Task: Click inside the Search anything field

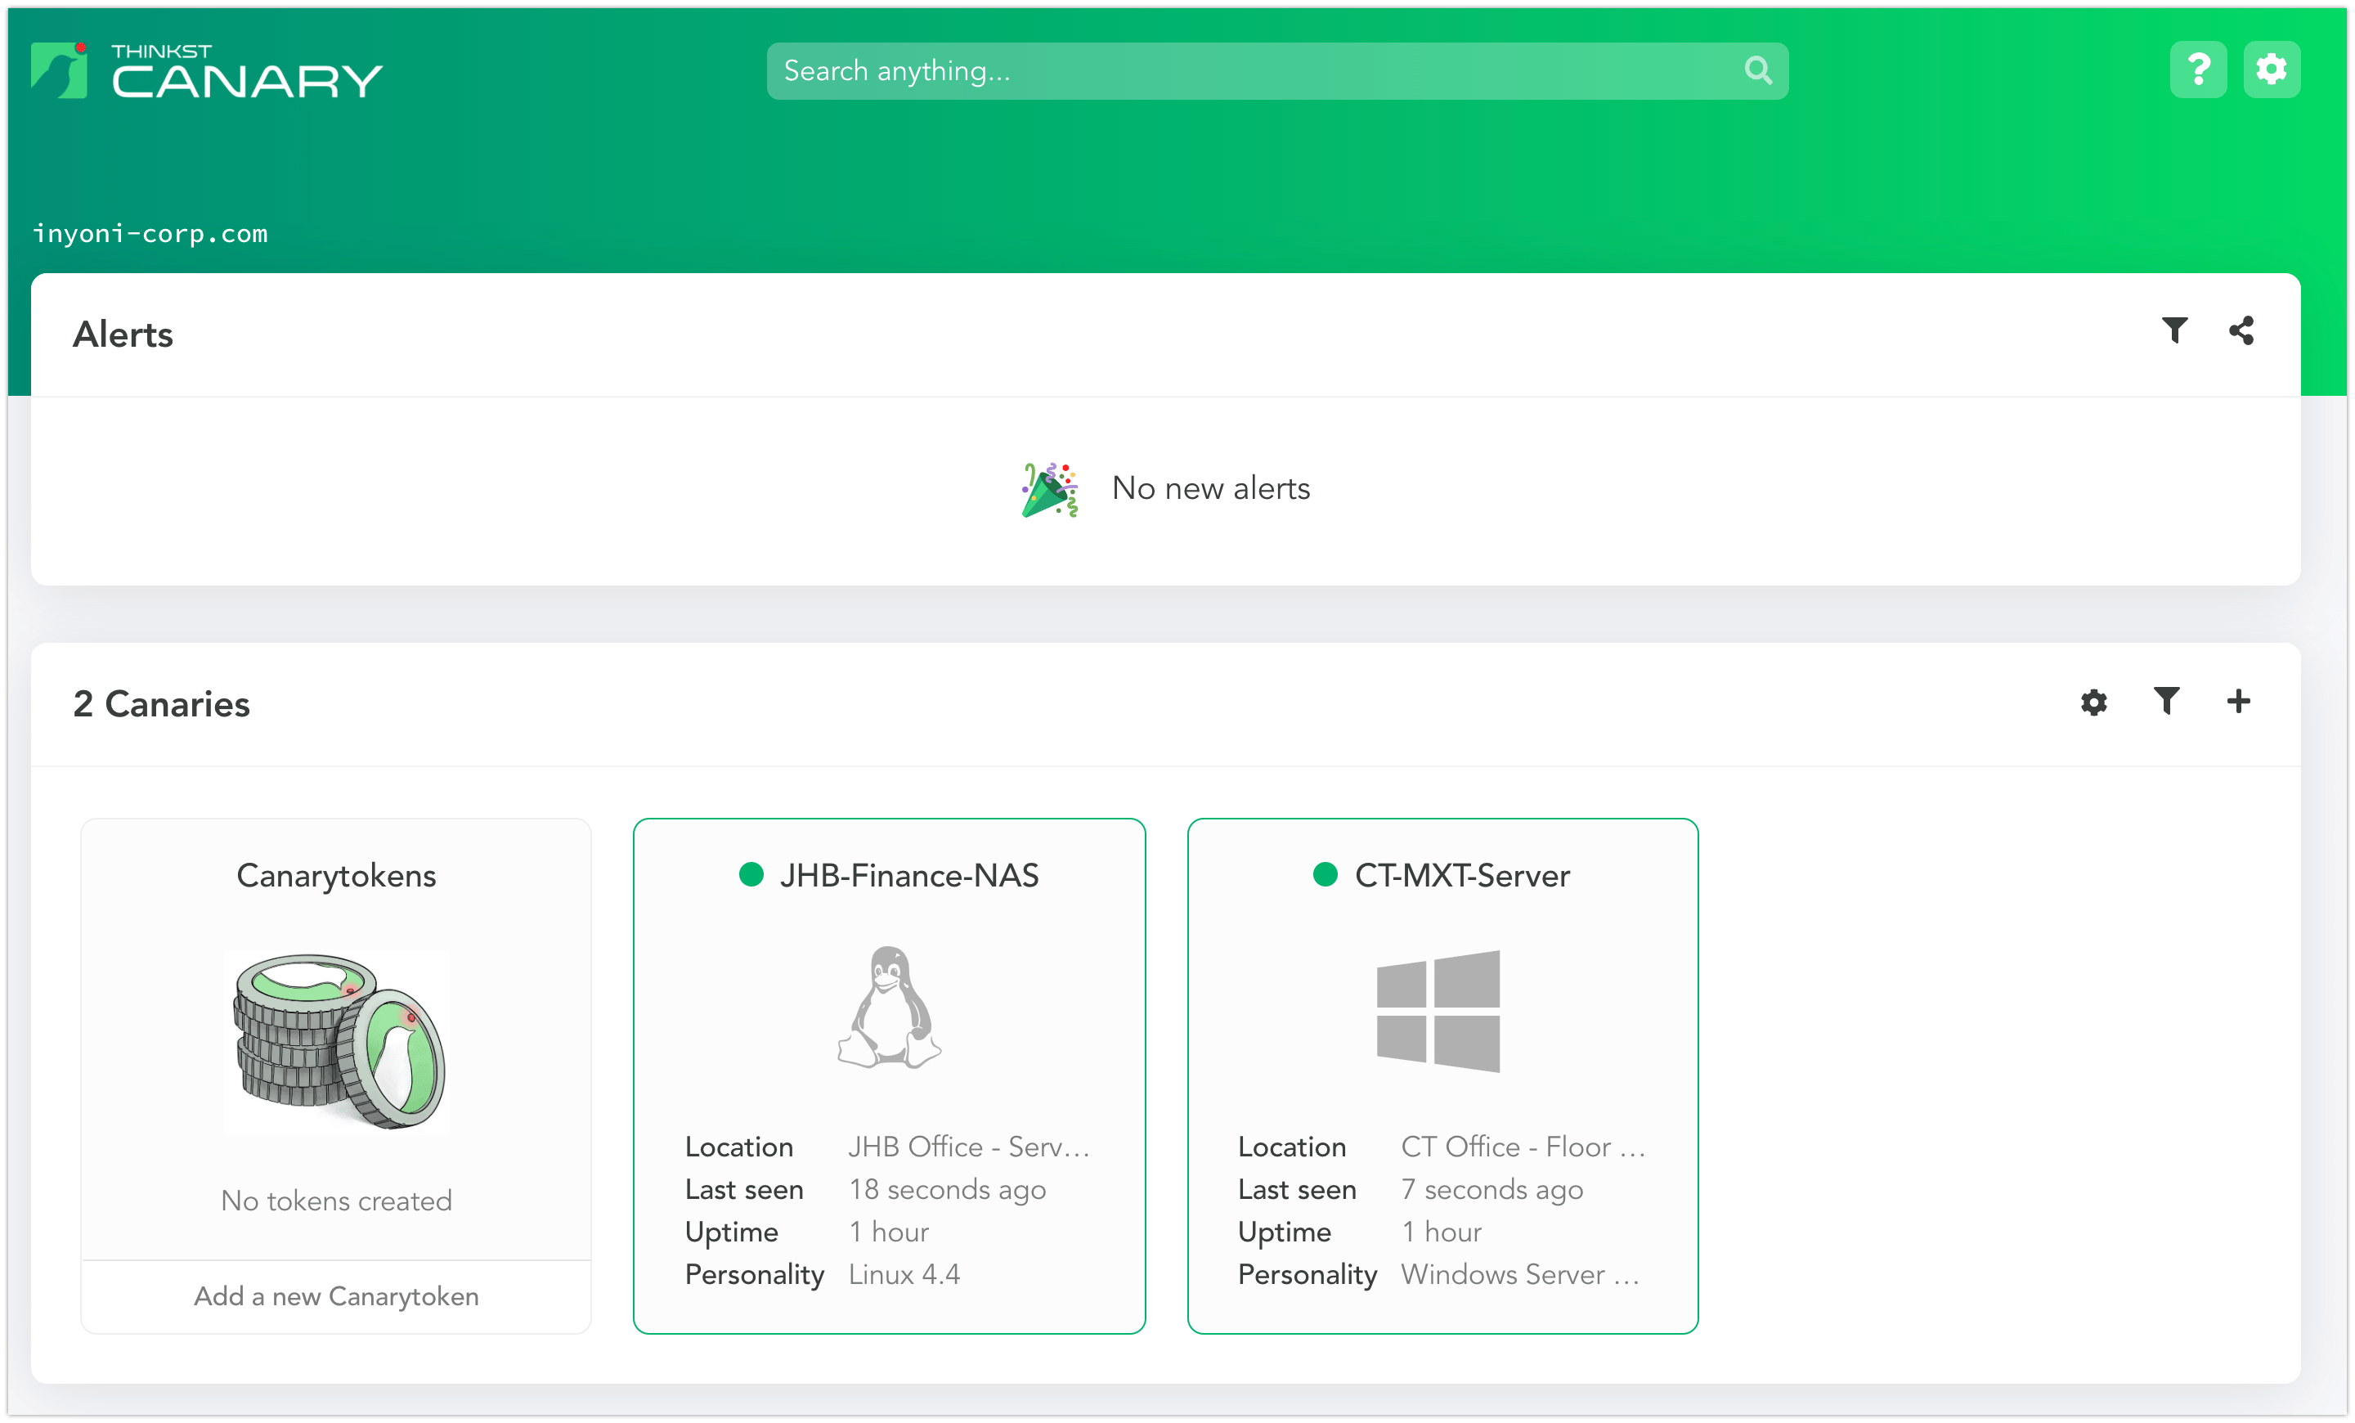Action: [1147, 70]
